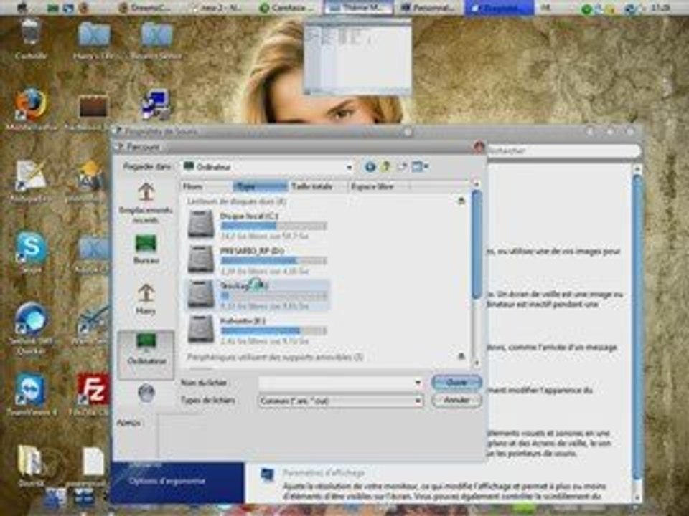
Task: Click the Personnalisation window vertical scrollbar
Action: (637, 327)
